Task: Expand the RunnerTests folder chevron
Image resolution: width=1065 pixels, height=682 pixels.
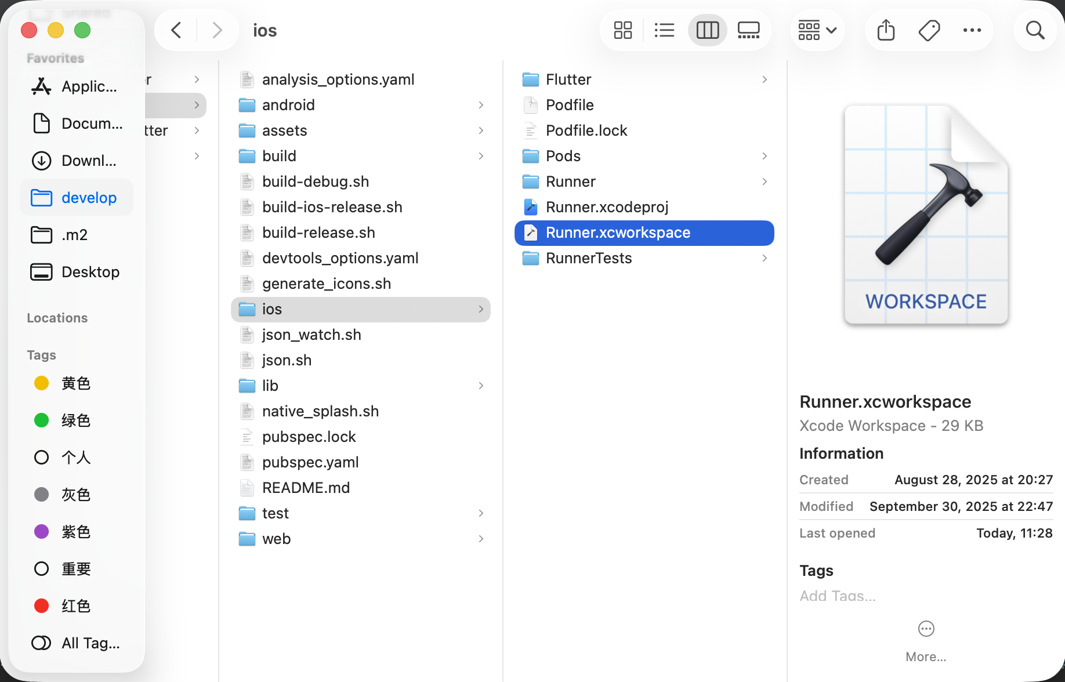Action: click(765, 258)
